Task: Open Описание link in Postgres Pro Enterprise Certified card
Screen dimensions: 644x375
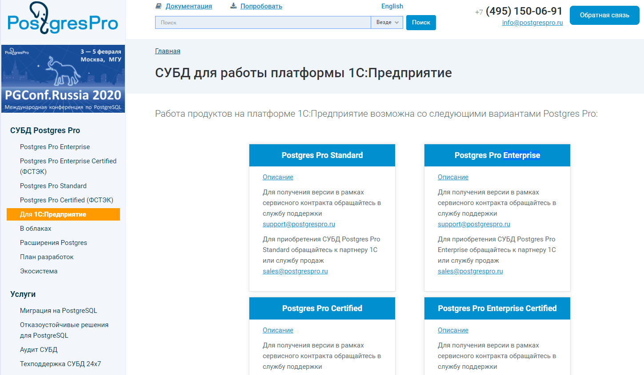Action: tap(453, 330)
